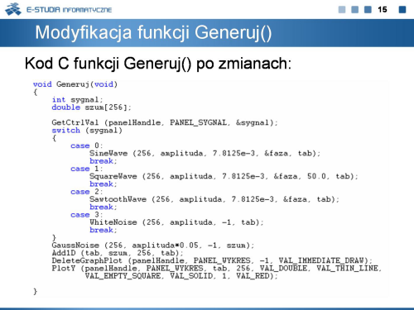Click the SineWave function call

click(x=205, y=153)
